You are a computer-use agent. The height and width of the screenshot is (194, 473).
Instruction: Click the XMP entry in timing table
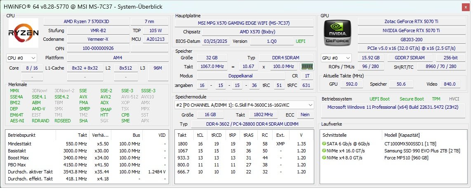point(280,144)
